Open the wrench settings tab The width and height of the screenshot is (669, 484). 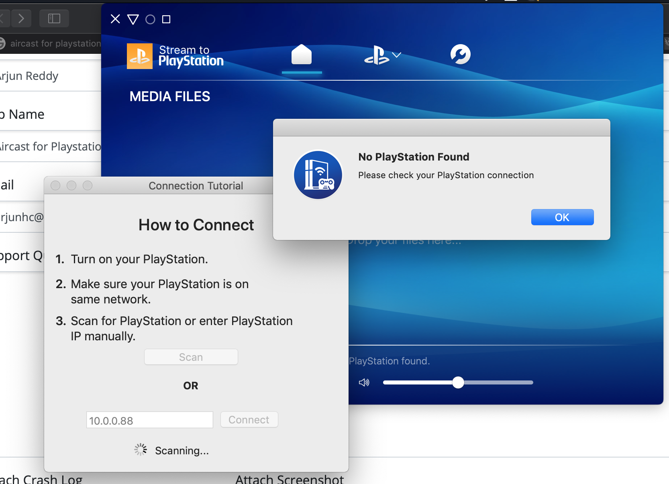[460, 55]
